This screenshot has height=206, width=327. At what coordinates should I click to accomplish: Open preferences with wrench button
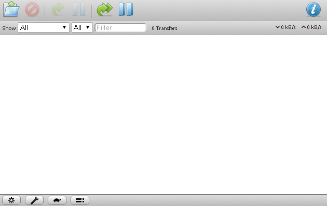point(34,200)
